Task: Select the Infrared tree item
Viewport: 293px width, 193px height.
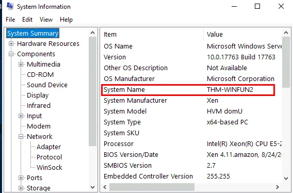Action: pyautogui.click(x=39, y=105)
